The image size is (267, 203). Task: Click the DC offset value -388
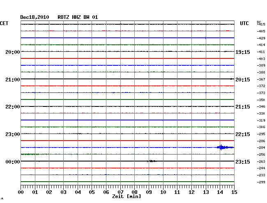(261, 73)
